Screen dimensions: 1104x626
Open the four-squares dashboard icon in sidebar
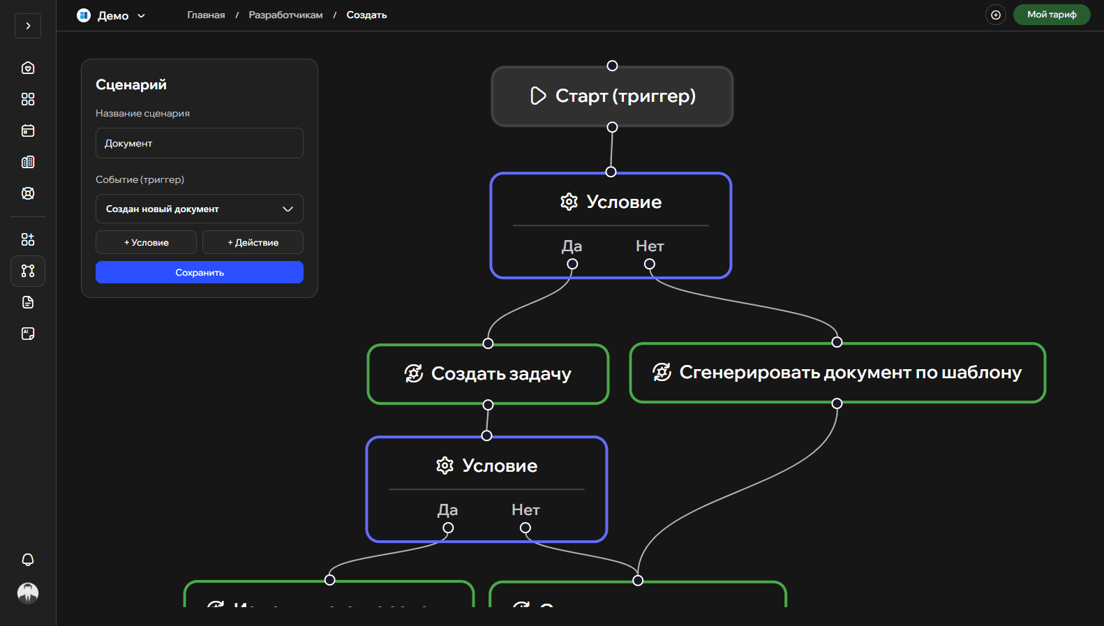pyautogui.click(x=28, y=99)
